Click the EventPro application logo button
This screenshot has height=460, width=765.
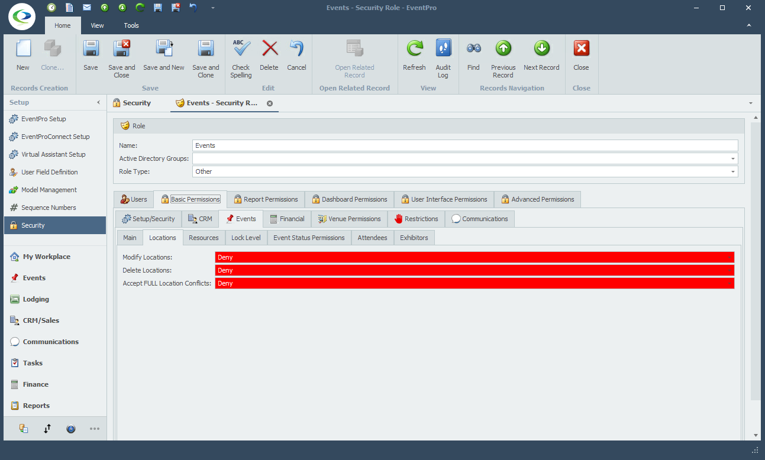pos(22,16)
